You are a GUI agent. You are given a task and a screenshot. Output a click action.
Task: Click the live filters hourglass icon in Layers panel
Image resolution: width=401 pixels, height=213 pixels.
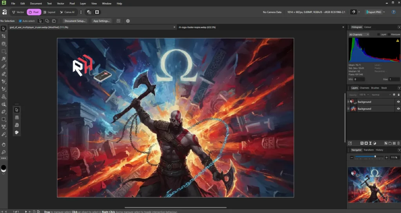click(370, 143)
